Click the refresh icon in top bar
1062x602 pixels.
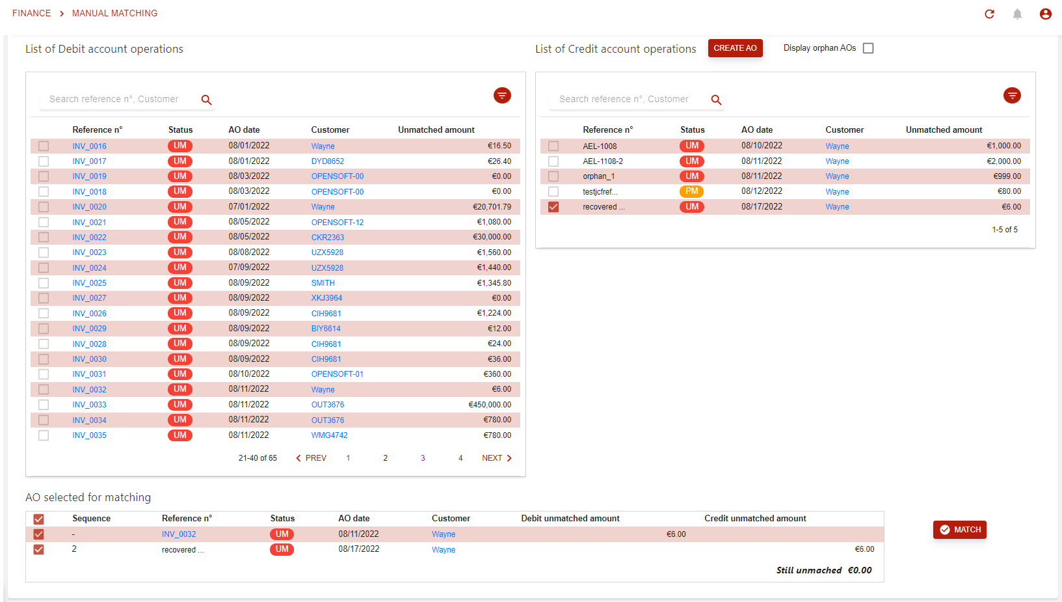(989, 14)
